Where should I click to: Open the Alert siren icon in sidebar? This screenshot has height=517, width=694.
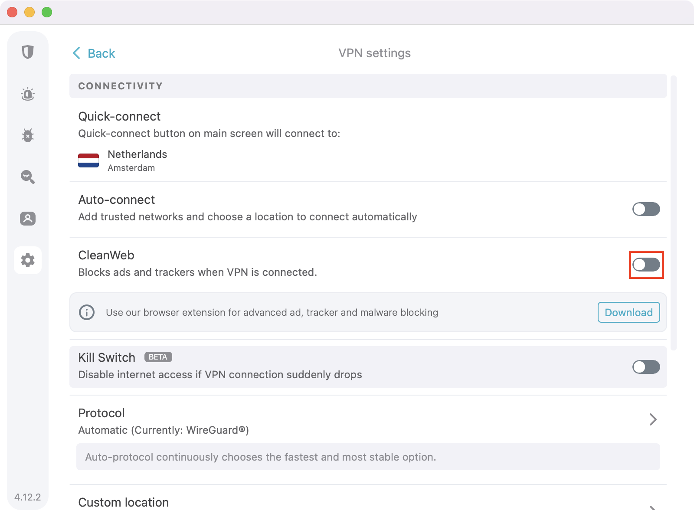[x=28, y=94]
